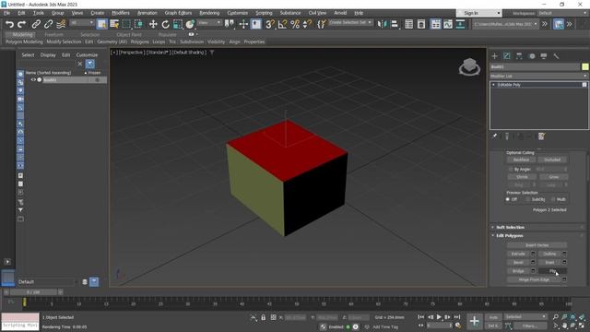Image resolution: width=590 pixels, height=332 pixels.
Task: Click the Select and Place icon
Action: tap(190, 24)
